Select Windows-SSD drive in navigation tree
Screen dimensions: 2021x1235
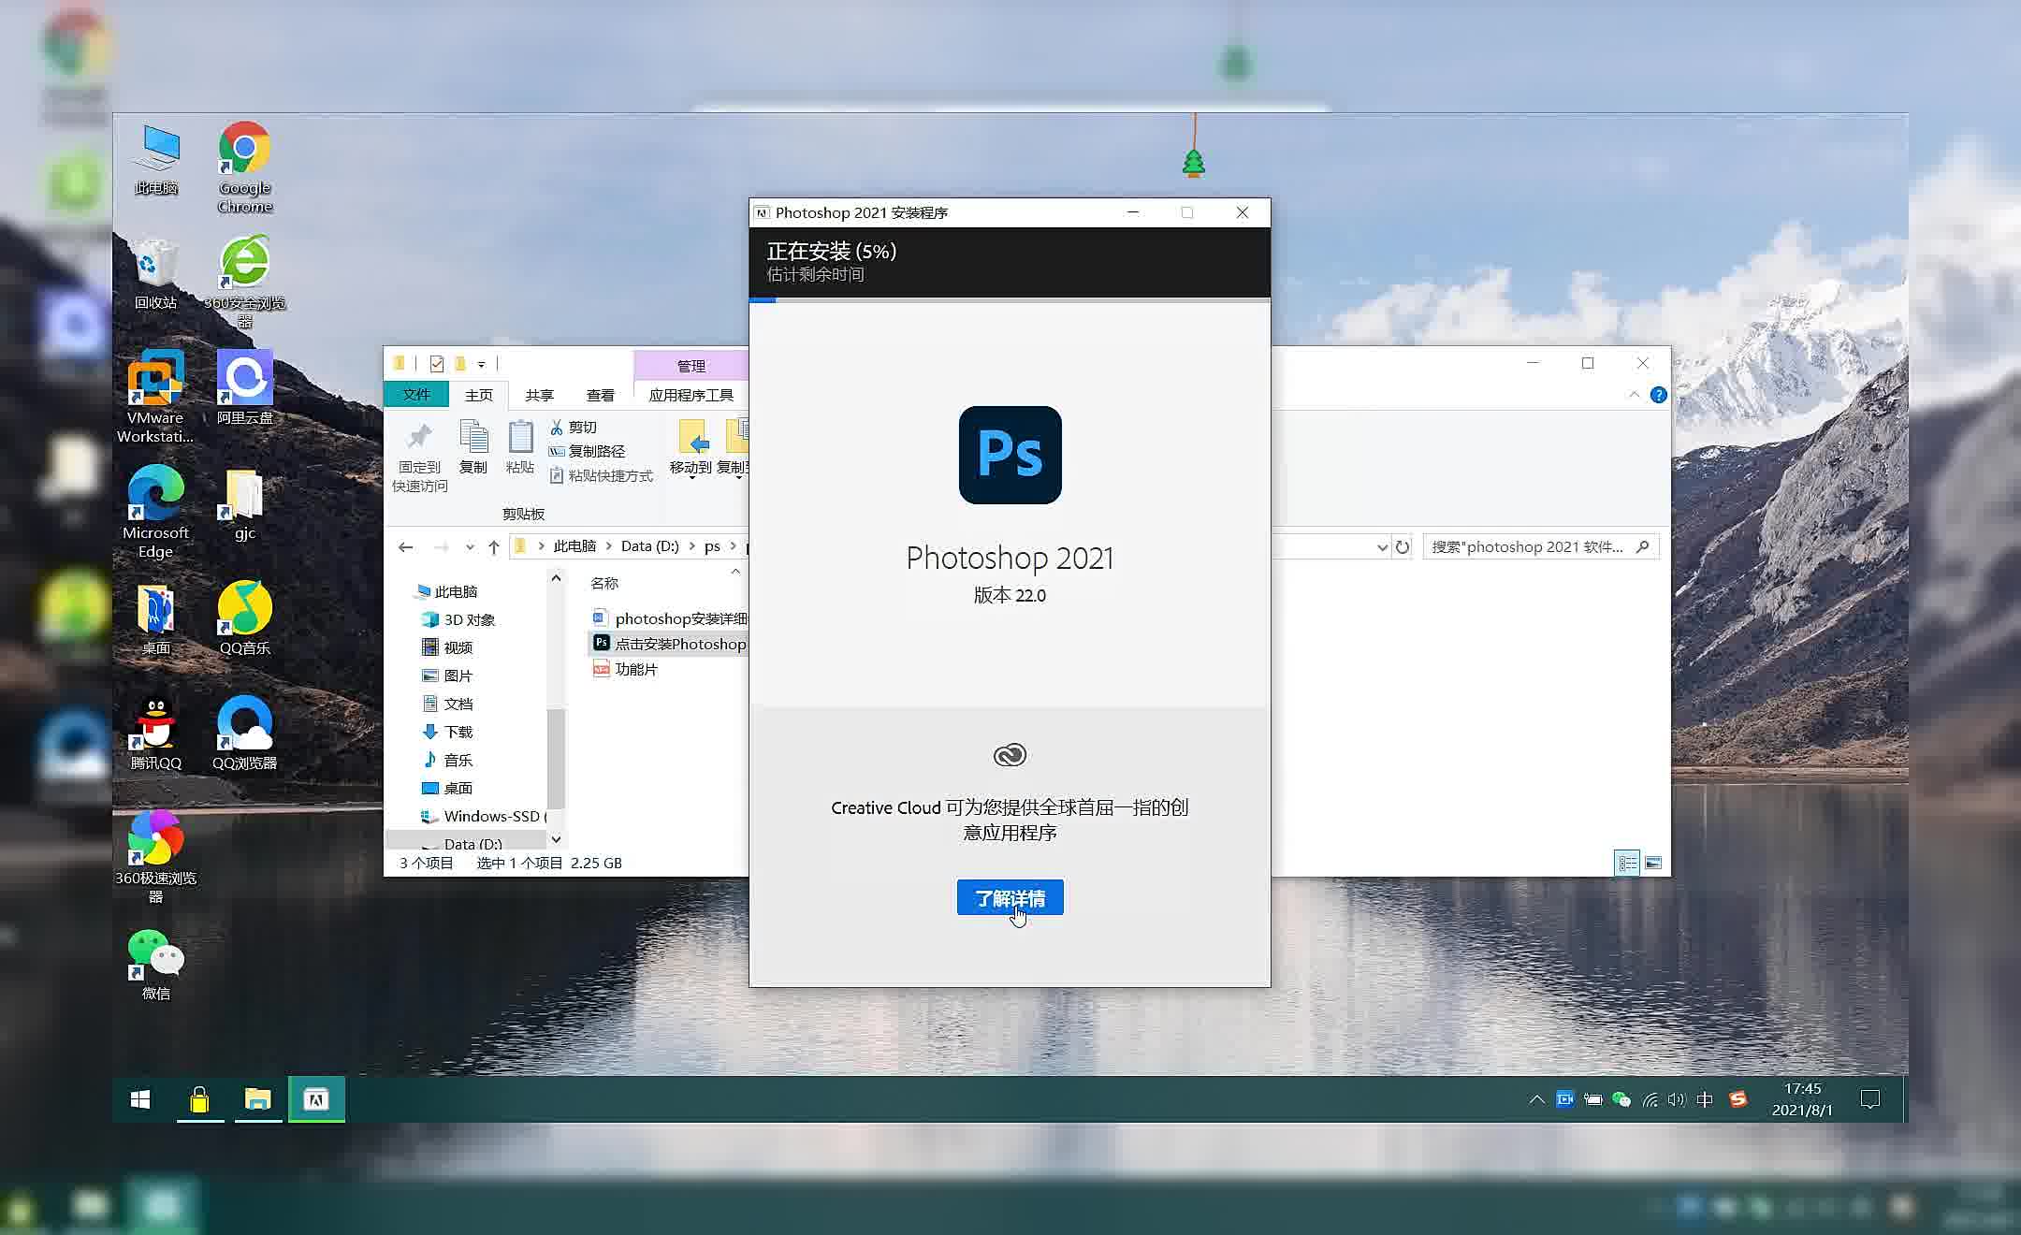[x=485, y=816]
